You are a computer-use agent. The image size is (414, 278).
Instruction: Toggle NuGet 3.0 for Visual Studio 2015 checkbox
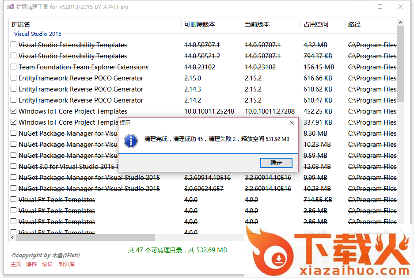pos(13,166)
